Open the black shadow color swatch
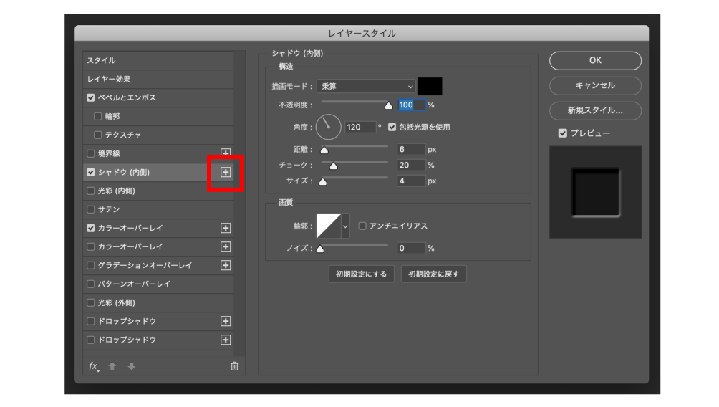719x407 pixels. (430, 86)
